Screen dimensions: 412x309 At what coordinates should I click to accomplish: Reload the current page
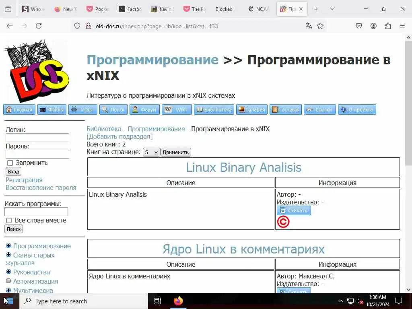click(x=39, y=26)
